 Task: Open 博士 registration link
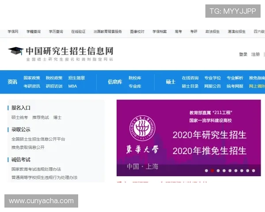pyautogui.click(x=57, y=117)
